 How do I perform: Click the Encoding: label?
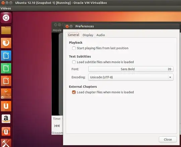coord(78,77)
